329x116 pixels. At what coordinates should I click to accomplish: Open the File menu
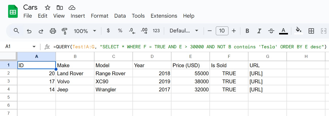(x=28, y=16)
